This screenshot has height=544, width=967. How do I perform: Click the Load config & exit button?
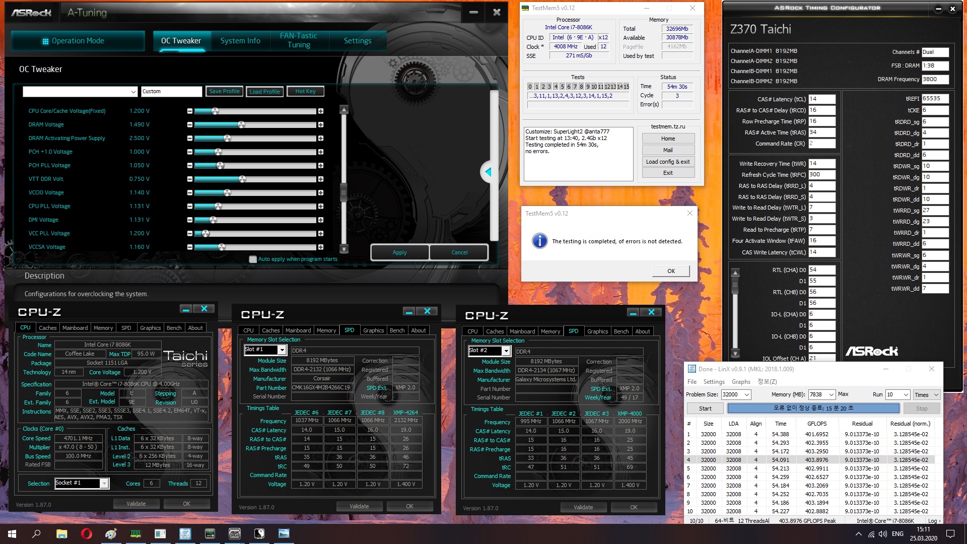[668, 162]
